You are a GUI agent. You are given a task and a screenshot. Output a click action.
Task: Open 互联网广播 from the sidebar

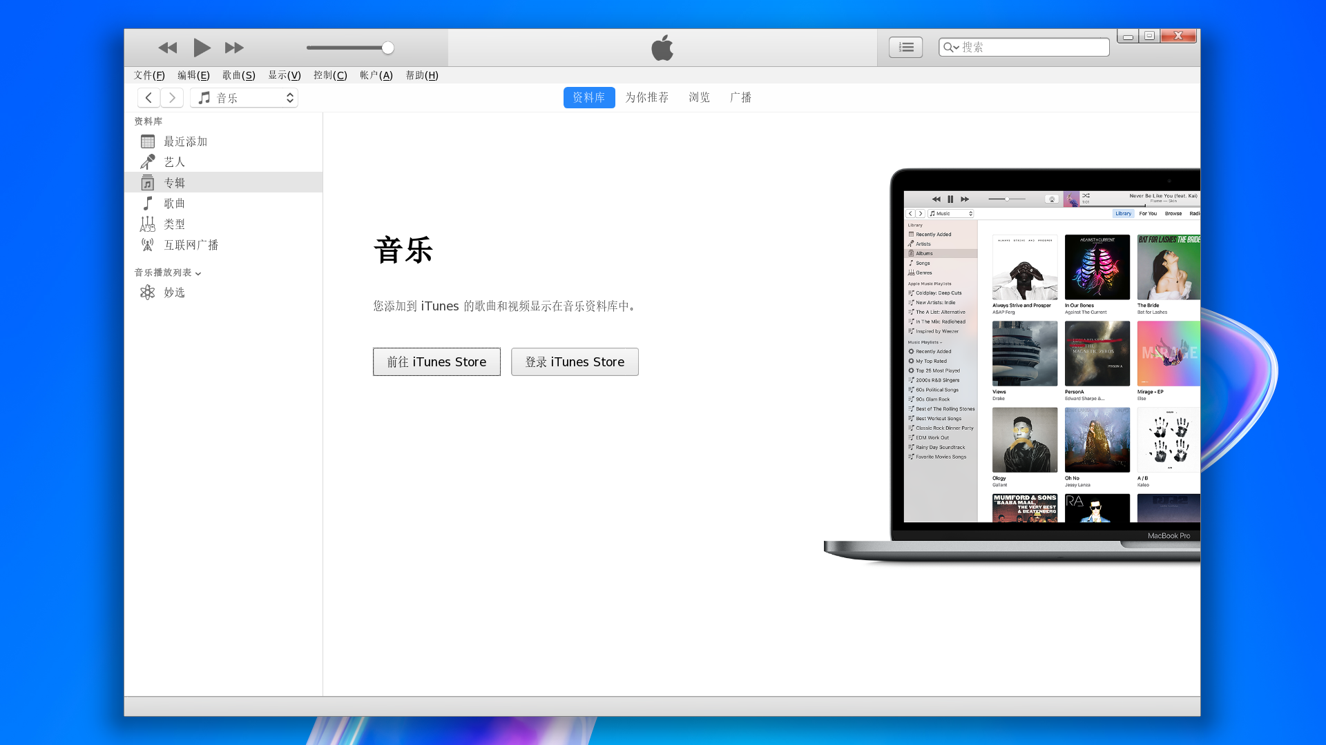tap(191, 244)
